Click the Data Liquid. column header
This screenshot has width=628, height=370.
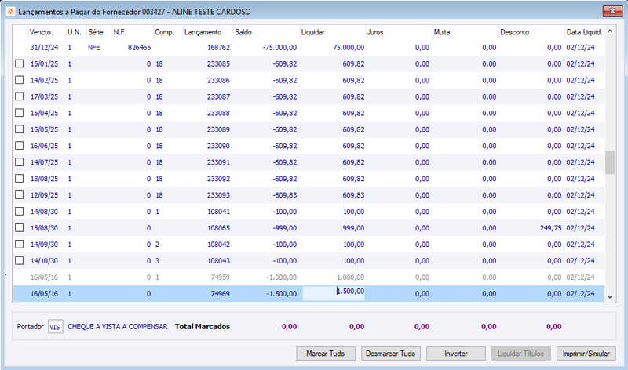click(584, 32)
